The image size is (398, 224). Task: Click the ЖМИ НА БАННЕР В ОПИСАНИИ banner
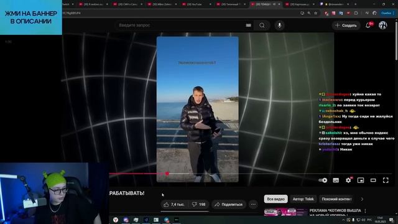31,17
